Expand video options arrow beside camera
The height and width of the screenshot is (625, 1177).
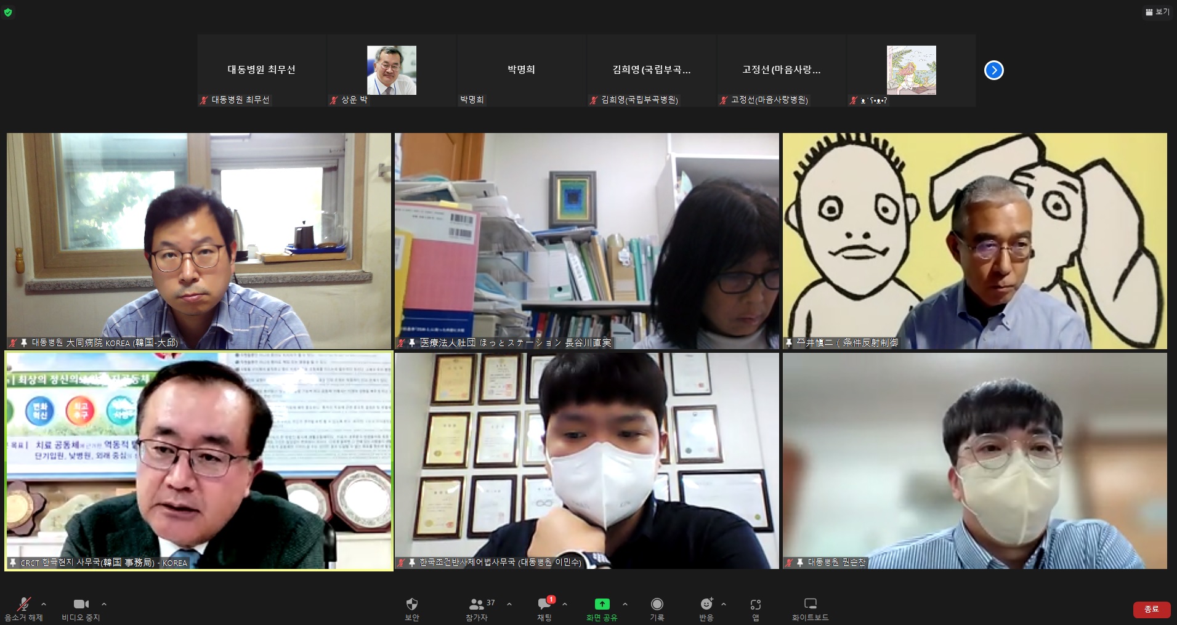[x=104, y=604]
